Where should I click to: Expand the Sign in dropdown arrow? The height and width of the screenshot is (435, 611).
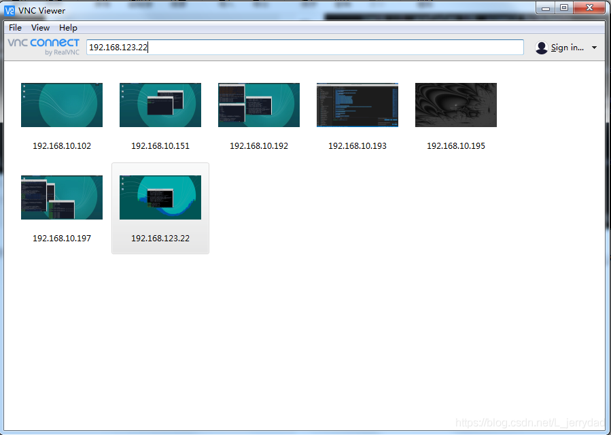click(594, 48)
